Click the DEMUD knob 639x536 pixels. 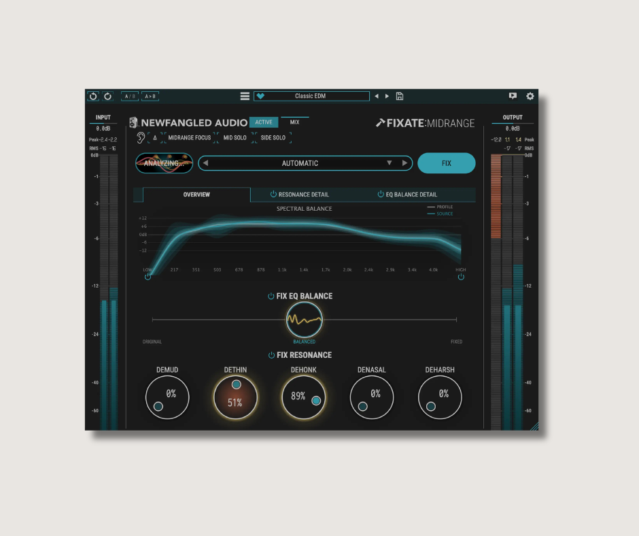[x=167, y=397]
